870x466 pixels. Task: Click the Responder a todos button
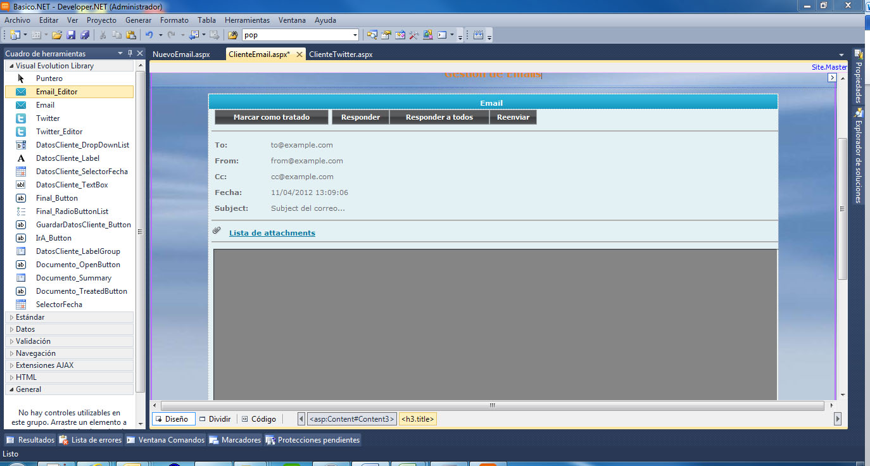[439, 117]
